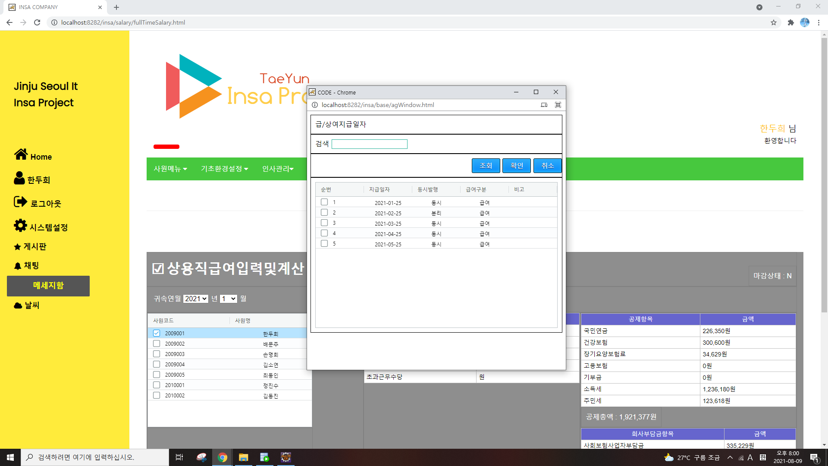Viewport: 828px width, 466px height.
Task: Open File Explorer from the taskbar
Action: pos(244,457)
